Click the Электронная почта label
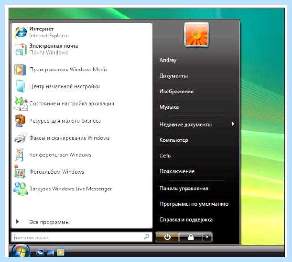The width and height of the screenshot is (292, 262). 54,46
